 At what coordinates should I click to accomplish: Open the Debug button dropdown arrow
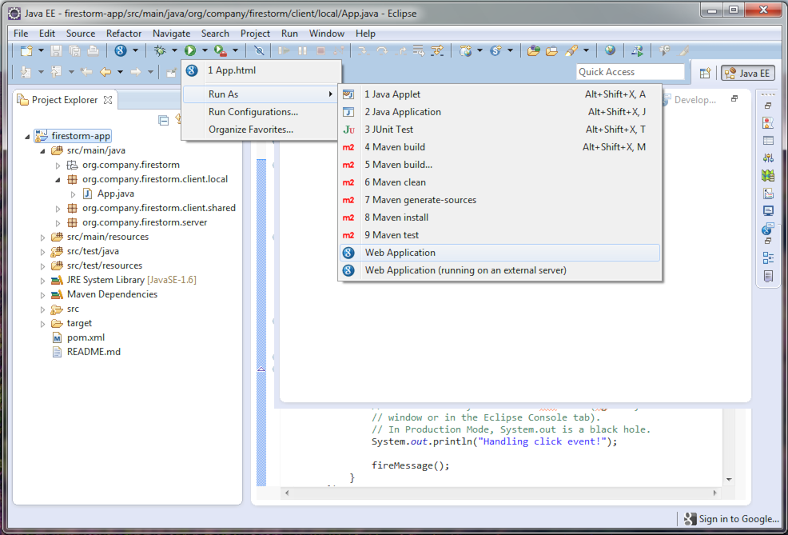coord(174,50)
